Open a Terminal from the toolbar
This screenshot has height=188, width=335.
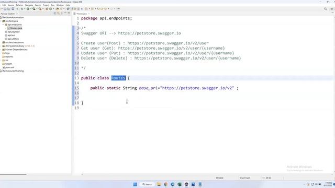coord(13,9)
